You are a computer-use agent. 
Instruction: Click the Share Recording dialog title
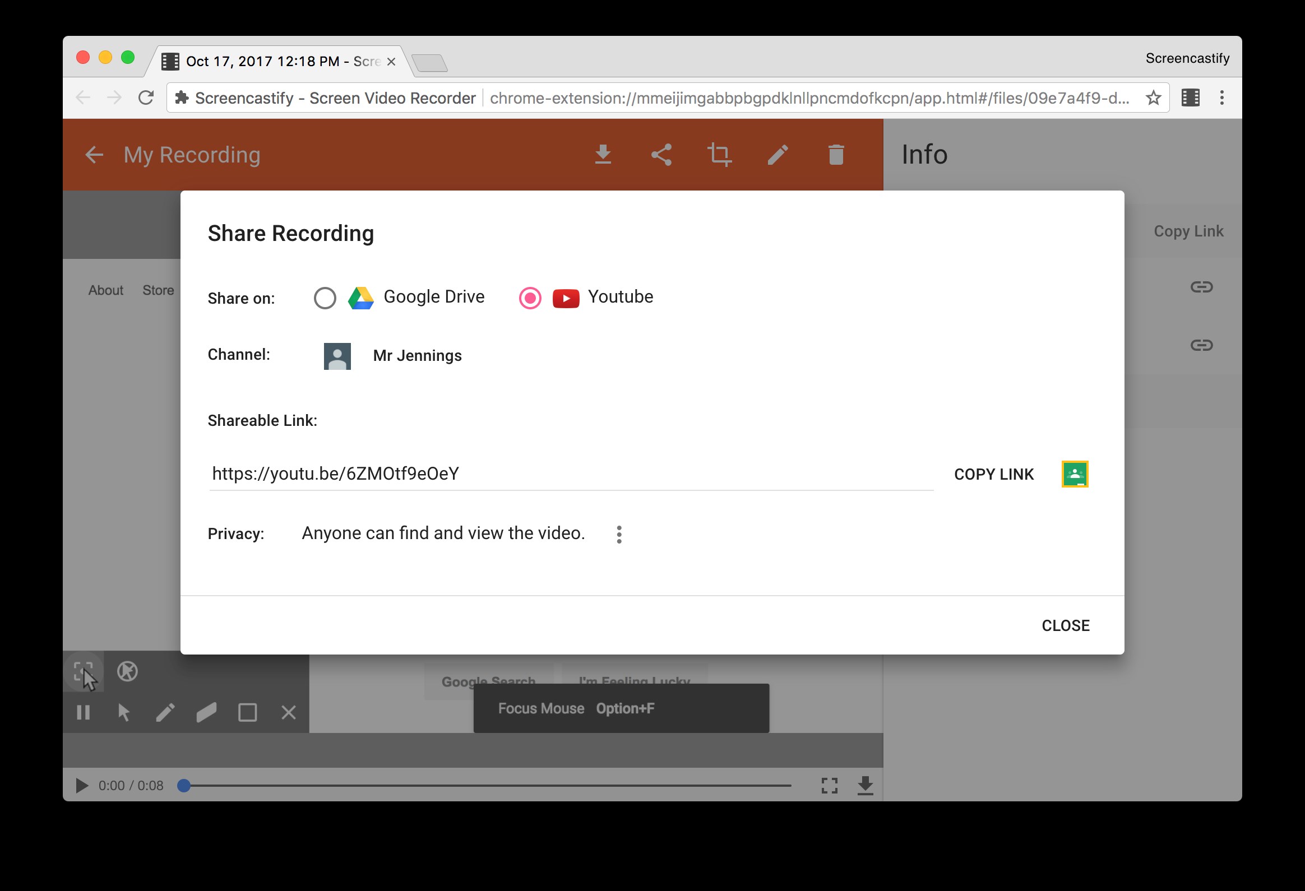pyautogui.click(x=291, y=234)
